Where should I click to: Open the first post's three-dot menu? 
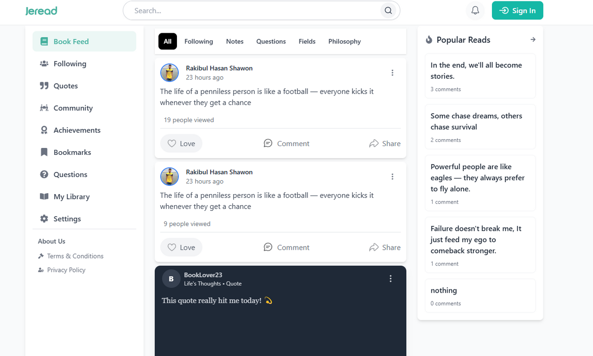(392, 73)
